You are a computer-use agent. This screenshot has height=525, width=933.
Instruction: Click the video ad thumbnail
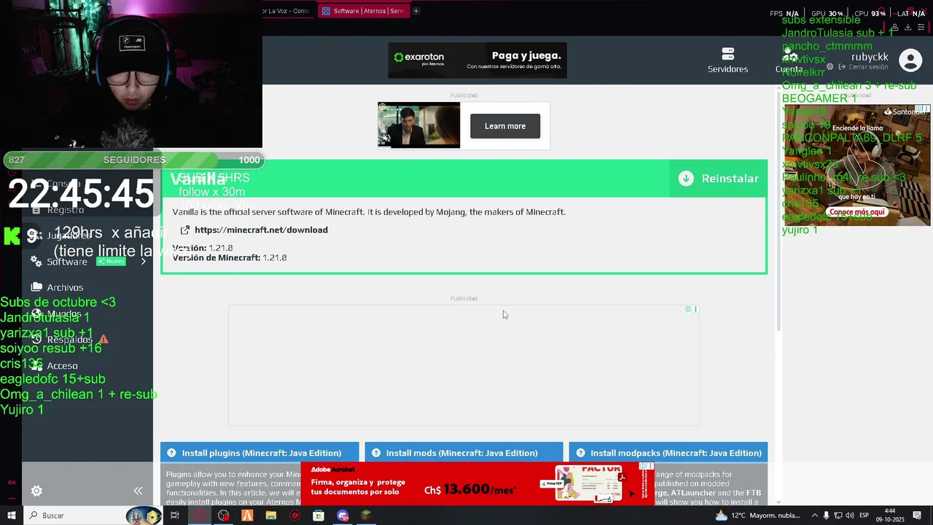pyautogui.click(x=419, y=125)
